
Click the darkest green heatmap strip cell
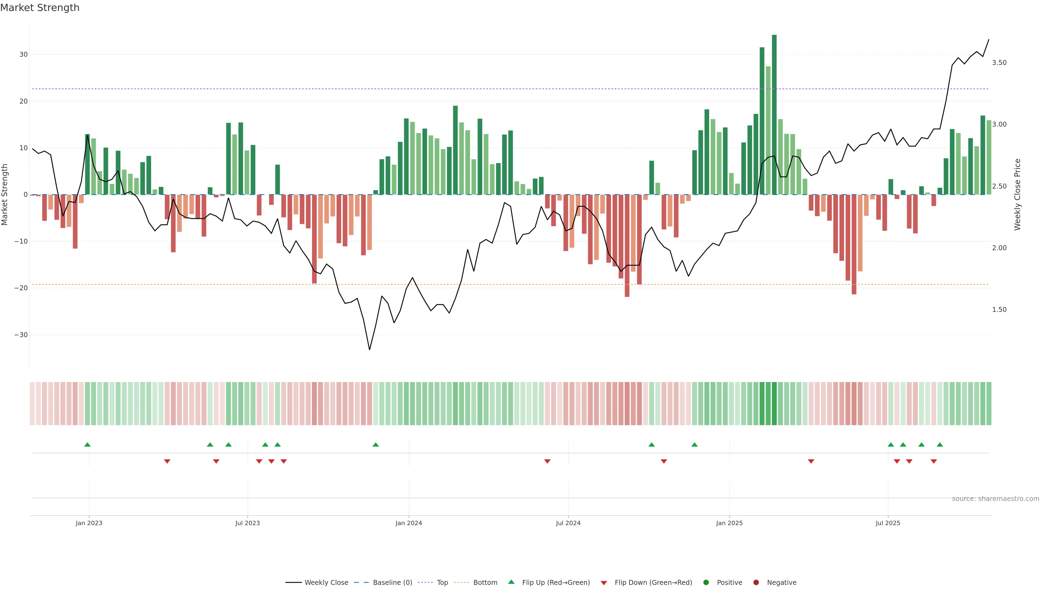coord(774,404)
